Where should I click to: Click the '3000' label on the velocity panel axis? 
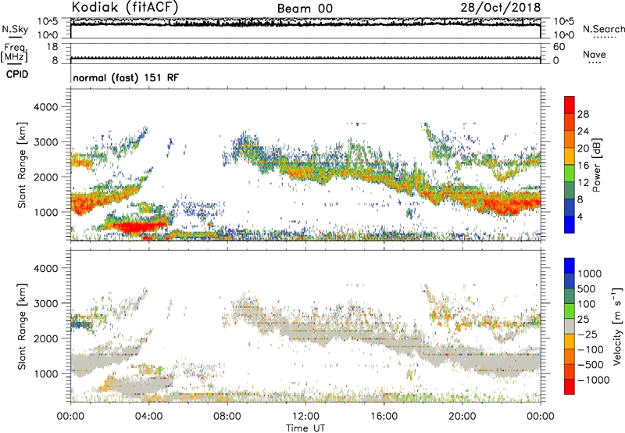(46, 303)
